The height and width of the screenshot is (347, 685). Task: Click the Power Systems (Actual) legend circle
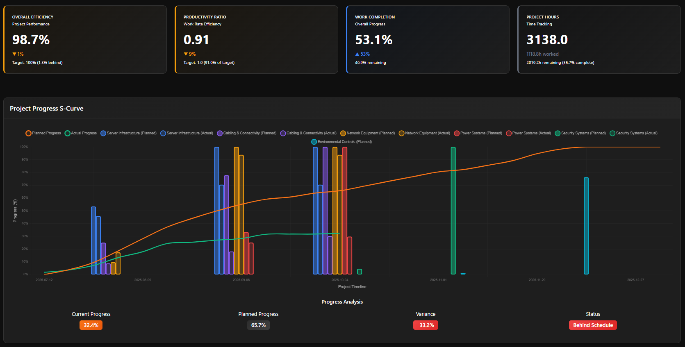tap(509, 133)
